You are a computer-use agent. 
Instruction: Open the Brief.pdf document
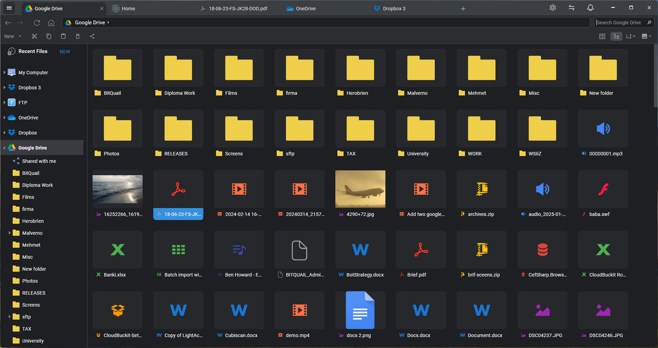[x=421, y=255]
